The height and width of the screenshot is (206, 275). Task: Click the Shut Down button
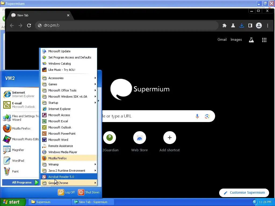click(89, 192)
